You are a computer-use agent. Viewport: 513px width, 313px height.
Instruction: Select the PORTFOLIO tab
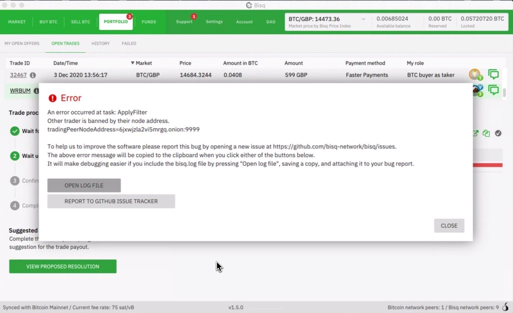point(116,22)
